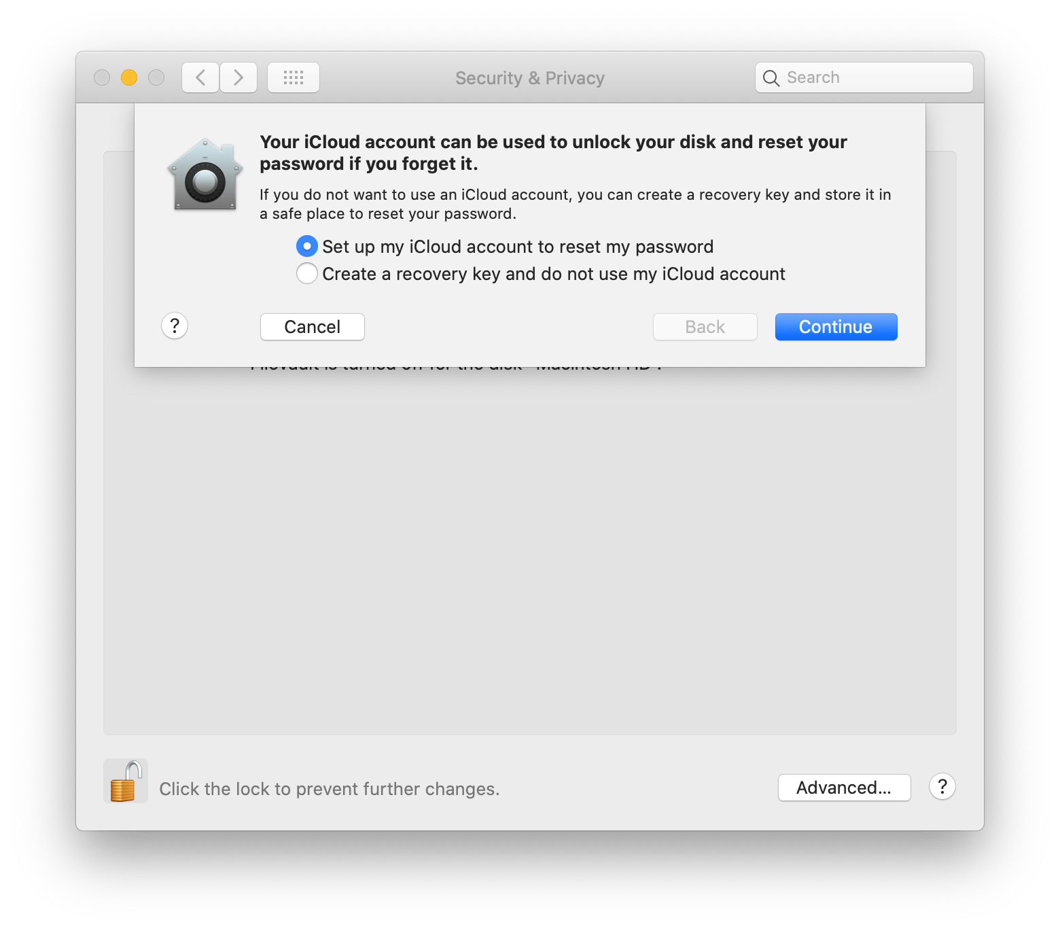Screen dimensions: 1060x931
Task: Click the grayed-out Back button
Action: point(705,326)
